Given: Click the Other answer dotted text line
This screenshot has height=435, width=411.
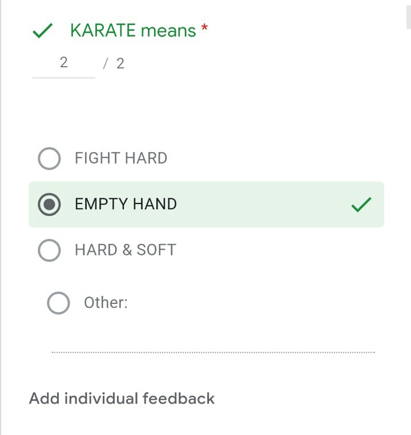Looking at the screenshot, I should [x=212, y=352].
